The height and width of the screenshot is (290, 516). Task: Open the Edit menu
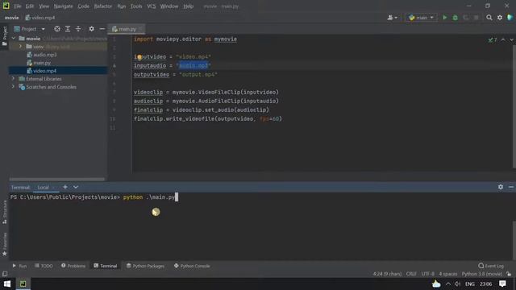30,6
